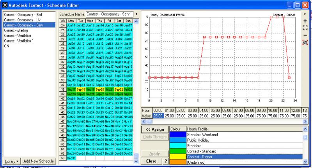Viewport: 312px width, 168px height.
Task: Select the Public Holiday hourly profile
Action: pos(245,140)
